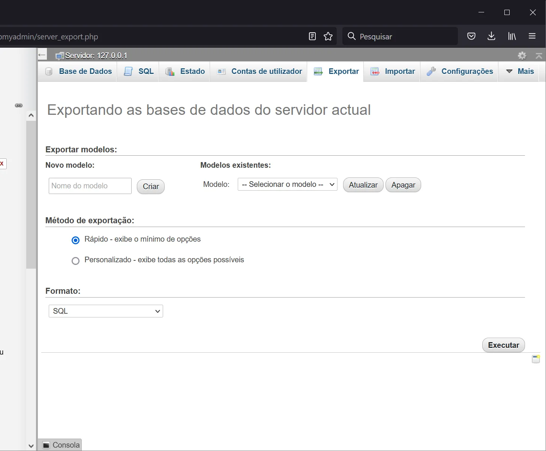Switch to the Estado tab
This screenshot has width=546, height=451.
(184, 71)
